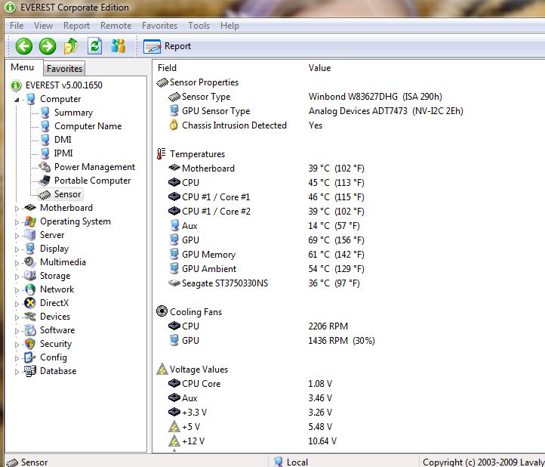
Task: Click the DirectX X icon
Action: coord(30,303)
